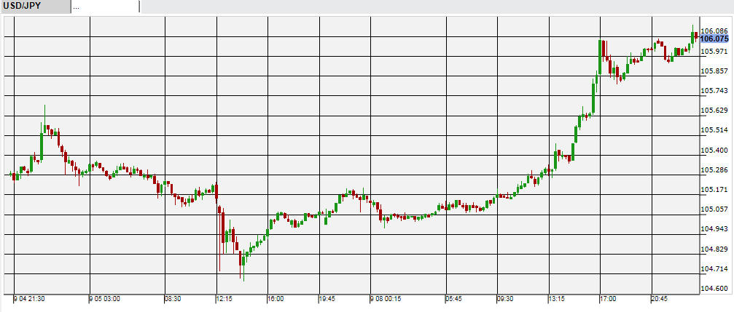
Task: Select the '9 08 00:15' time marker
Action: (x=385, y=299)
